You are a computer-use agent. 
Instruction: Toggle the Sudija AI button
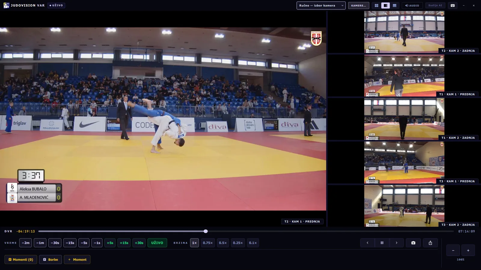[435, 5]
